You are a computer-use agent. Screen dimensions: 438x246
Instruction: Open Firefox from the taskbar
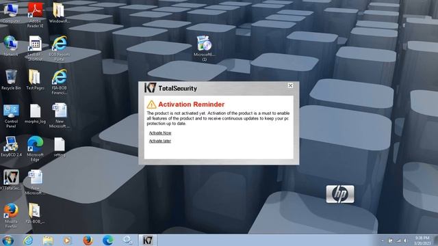88,240
